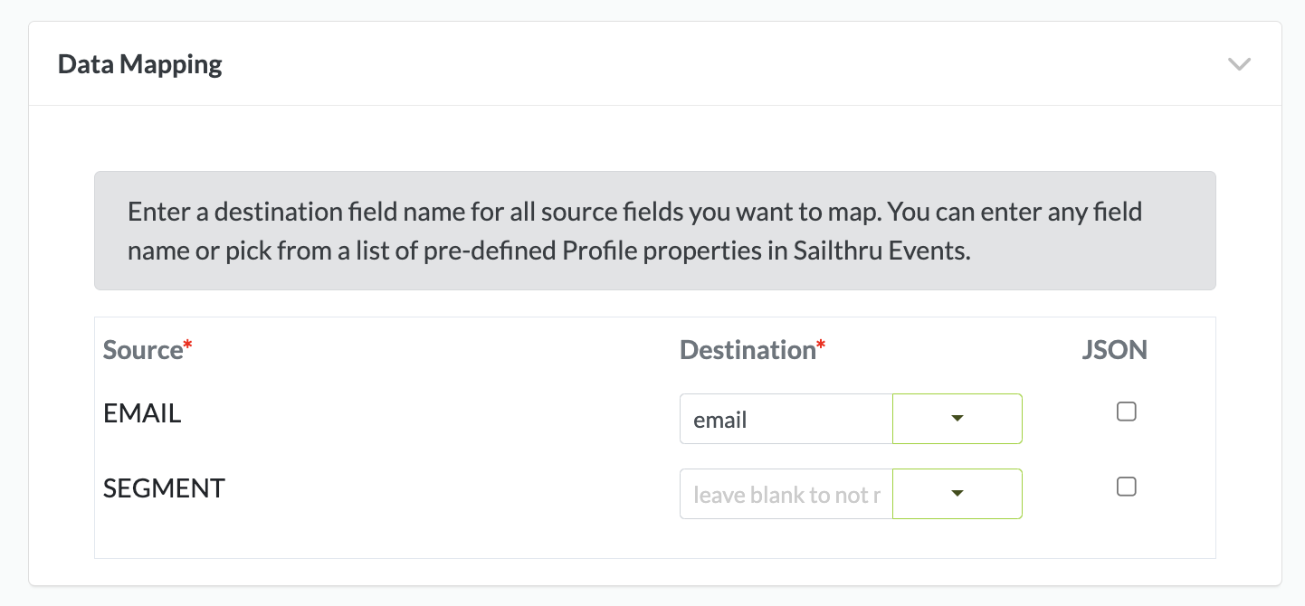Click the blank SEGMENT destination input field

(x=786, y=494)
